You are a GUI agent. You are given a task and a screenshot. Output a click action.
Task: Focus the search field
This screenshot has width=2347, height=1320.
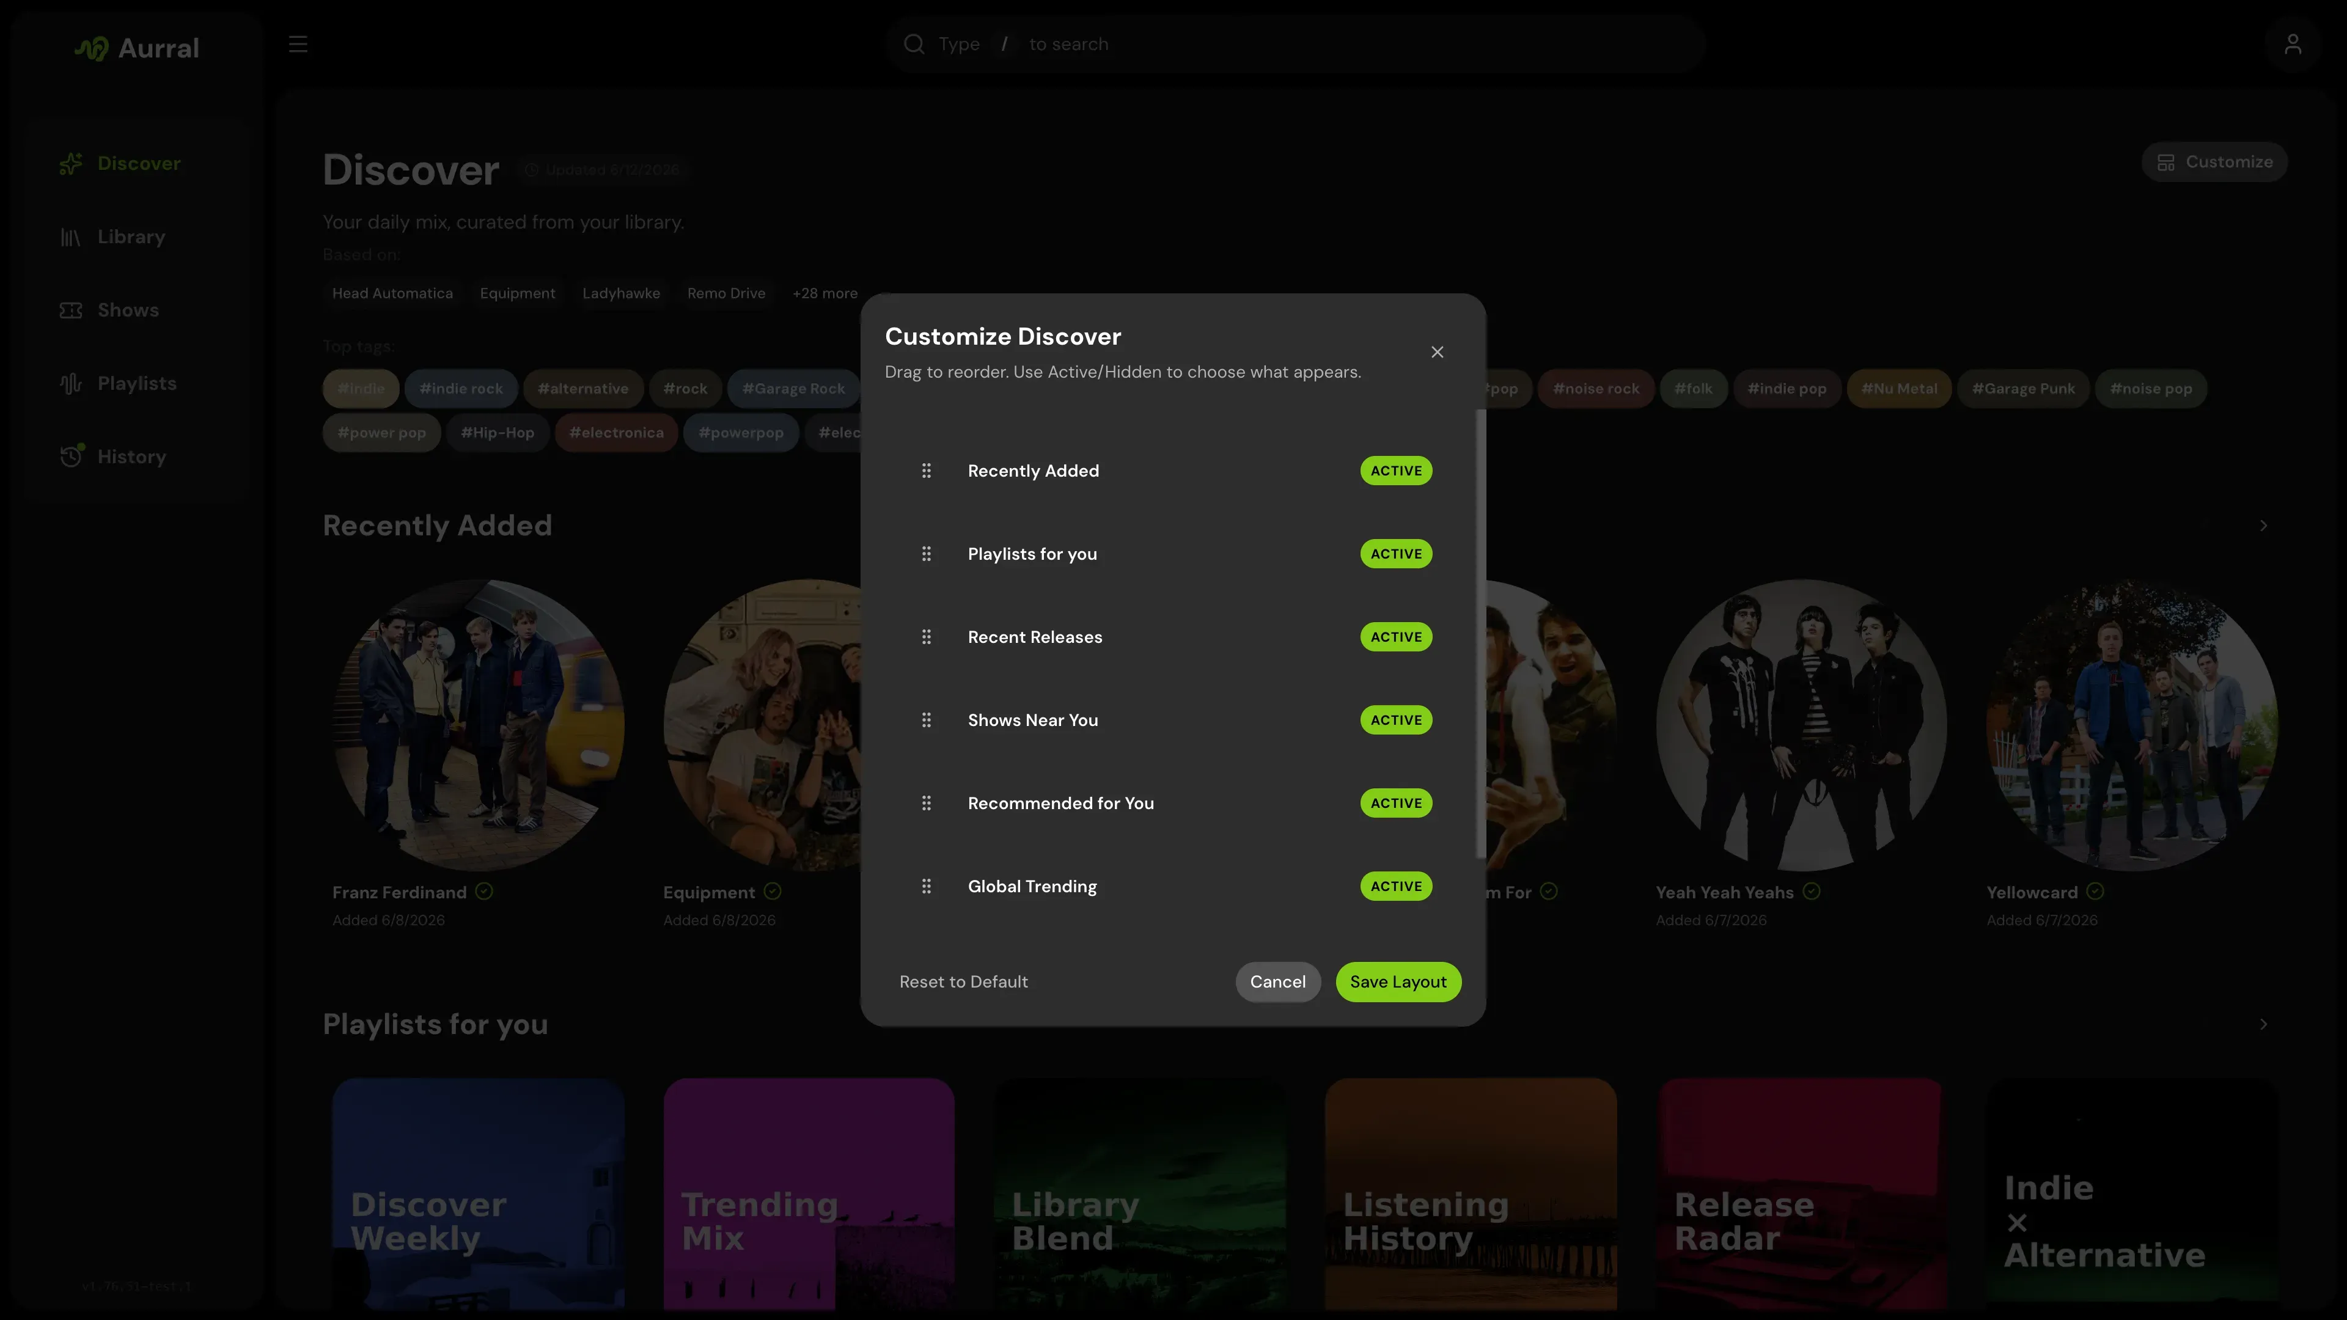click(1296, 44)
